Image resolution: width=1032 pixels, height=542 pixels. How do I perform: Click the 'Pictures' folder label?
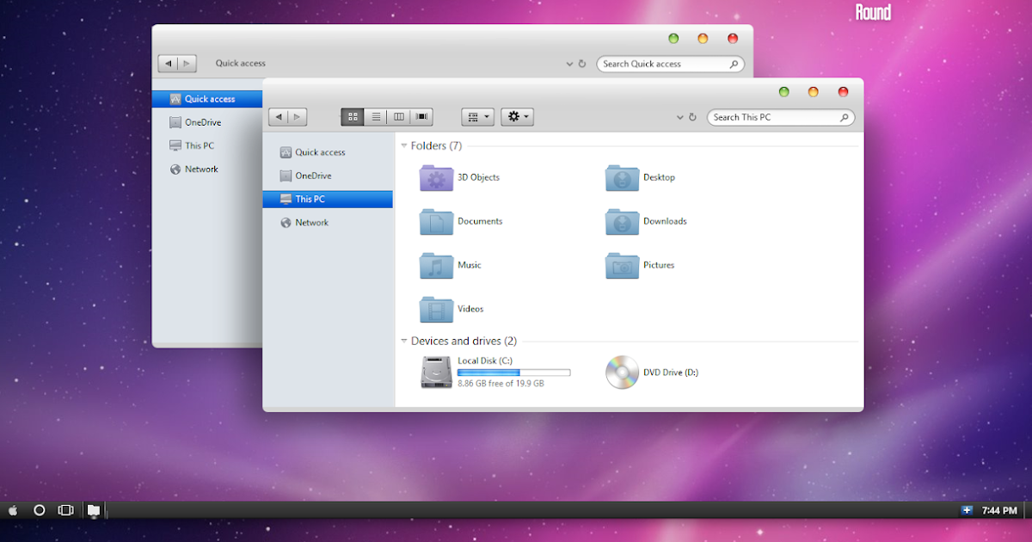pyautogui.click(x=659, y=265)
